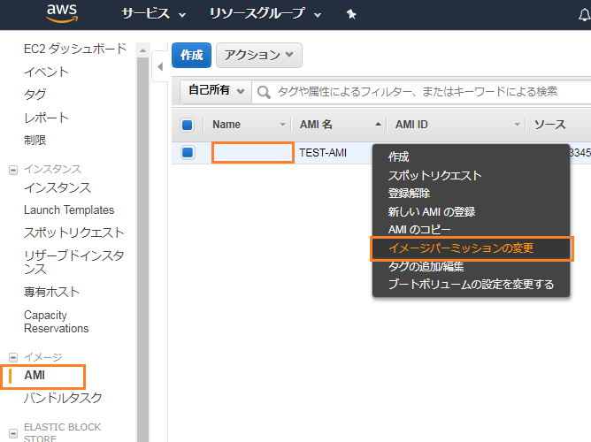Collapse the ELASTIC BLOCK STORE section
Screen dimensions: 591x442
[13, 433]
